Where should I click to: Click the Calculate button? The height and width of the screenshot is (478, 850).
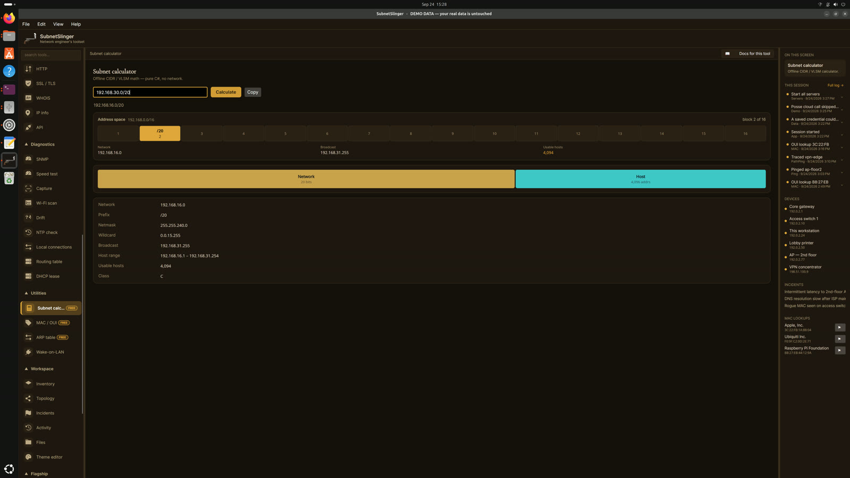[226, 92]
